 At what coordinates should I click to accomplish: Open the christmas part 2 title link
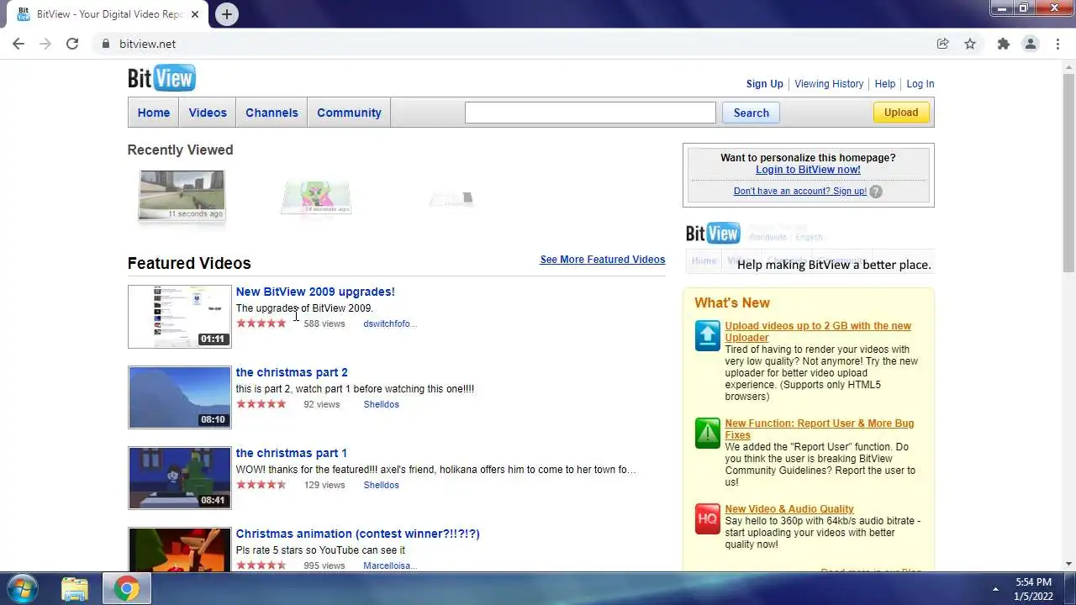pos(292,372)
